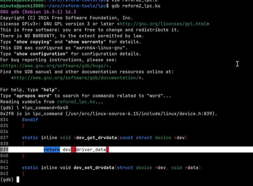This screenshot has height=186, width=253.
Task: Click the closing brace on line 835
Action: pyautogui.click(x=23, y=126)
